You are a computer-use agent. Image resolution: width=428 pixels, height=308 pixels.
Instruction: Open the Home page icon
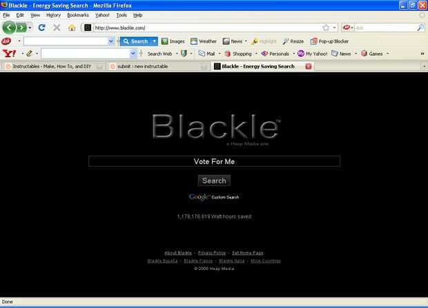click(72, 28)
